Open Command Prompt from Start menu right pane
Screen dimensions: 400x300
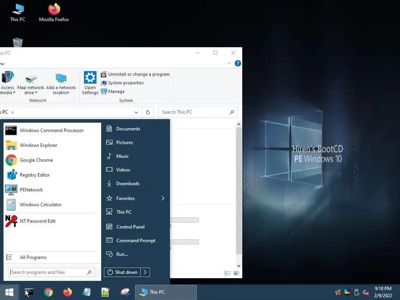(x=136, y=241)
